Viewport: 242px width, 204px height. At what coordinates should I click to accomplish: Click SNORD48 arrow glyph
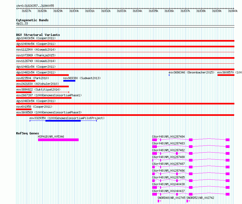click(x=159, y=201)
